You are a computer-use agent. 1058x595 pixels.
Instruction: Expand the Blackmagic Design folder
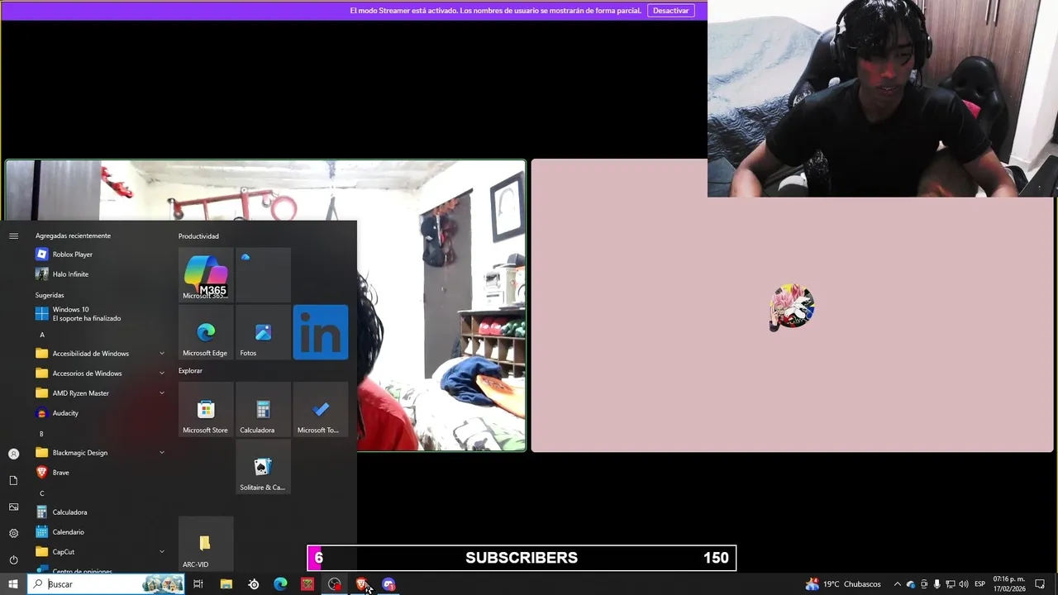click(99, 453)
